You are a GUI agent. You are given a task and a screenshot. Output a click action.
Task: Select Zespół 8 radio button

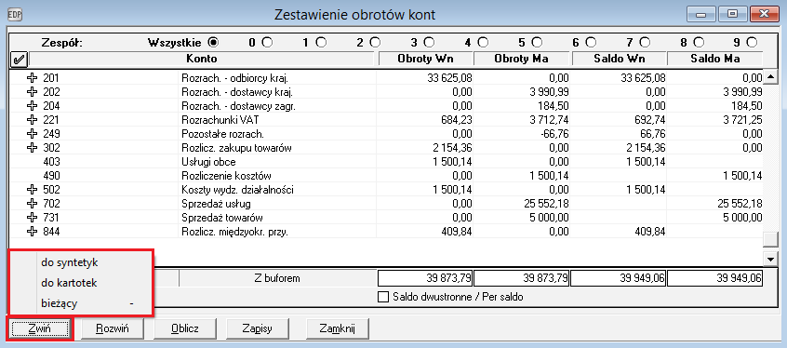pyautogui.click(x=699, y=43)
